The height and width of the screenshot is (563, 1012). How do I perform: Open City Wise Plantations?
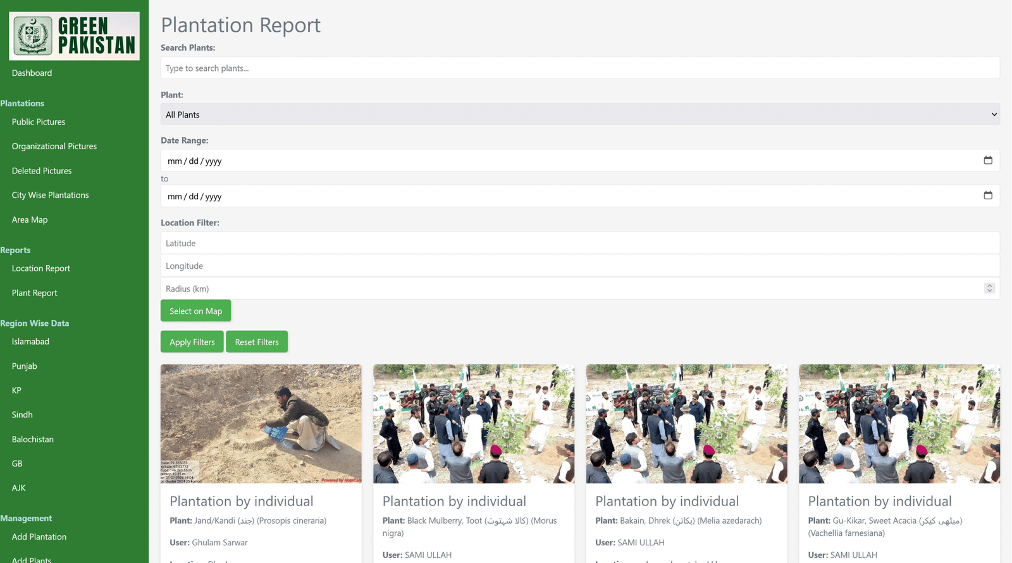point(50,195)
